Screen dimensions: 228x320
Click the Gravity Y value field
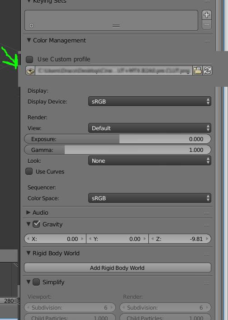click(x=118, y=239)
